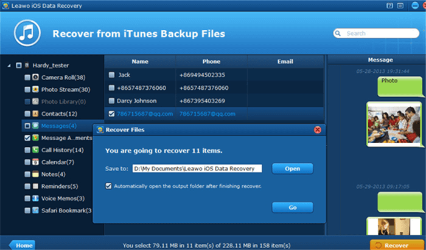This screenshot has width=426, height=250.
Task: Click the Contacts icon in the sidebar
Action: [36, 113]
